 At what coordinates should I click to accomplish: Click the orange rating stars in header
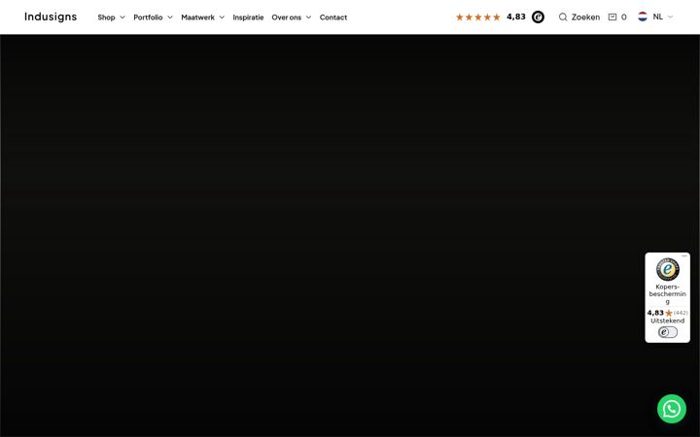pos(477,17)
